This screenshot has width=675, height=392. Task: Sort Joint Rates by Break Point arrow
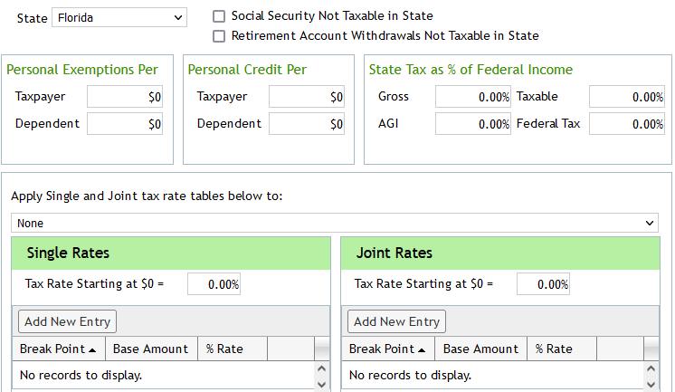(422, 350)
